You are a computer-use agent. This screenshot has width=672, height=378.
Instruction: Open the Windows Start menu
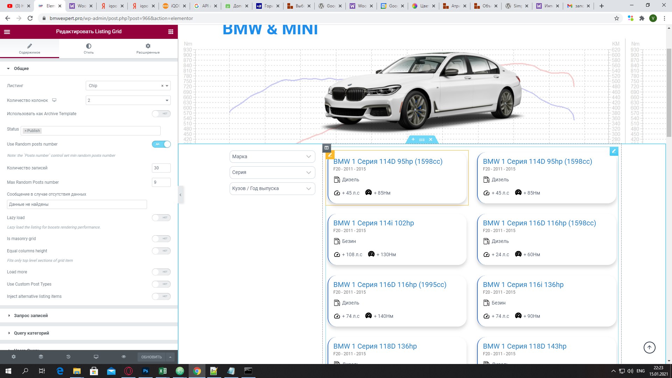pos(8,371)
